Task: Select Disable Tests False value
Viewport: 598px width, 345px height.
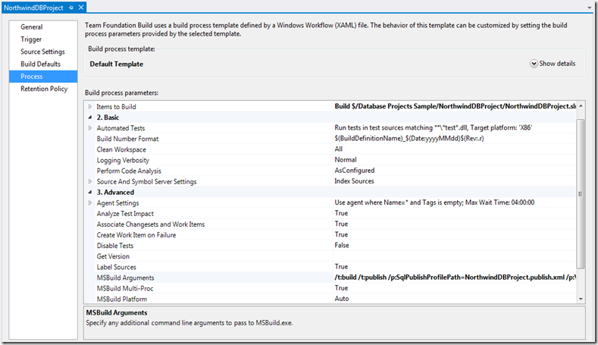Action: click(x=342, y=246)
